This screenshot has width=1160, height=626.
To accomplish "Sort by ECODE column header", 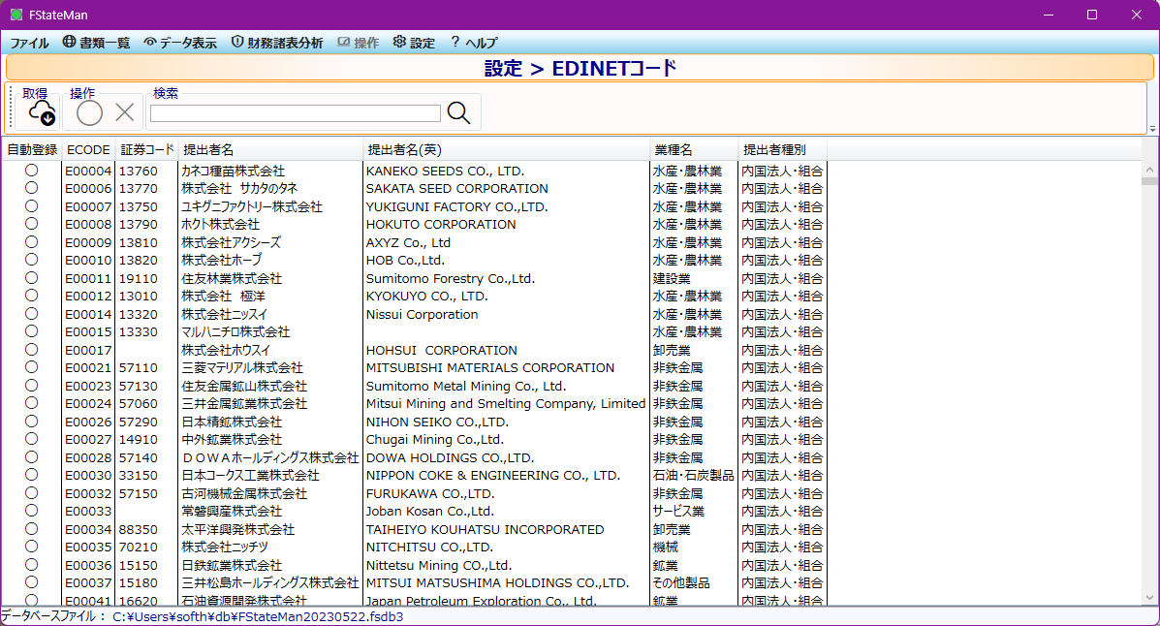I will (x=88, y=149).
